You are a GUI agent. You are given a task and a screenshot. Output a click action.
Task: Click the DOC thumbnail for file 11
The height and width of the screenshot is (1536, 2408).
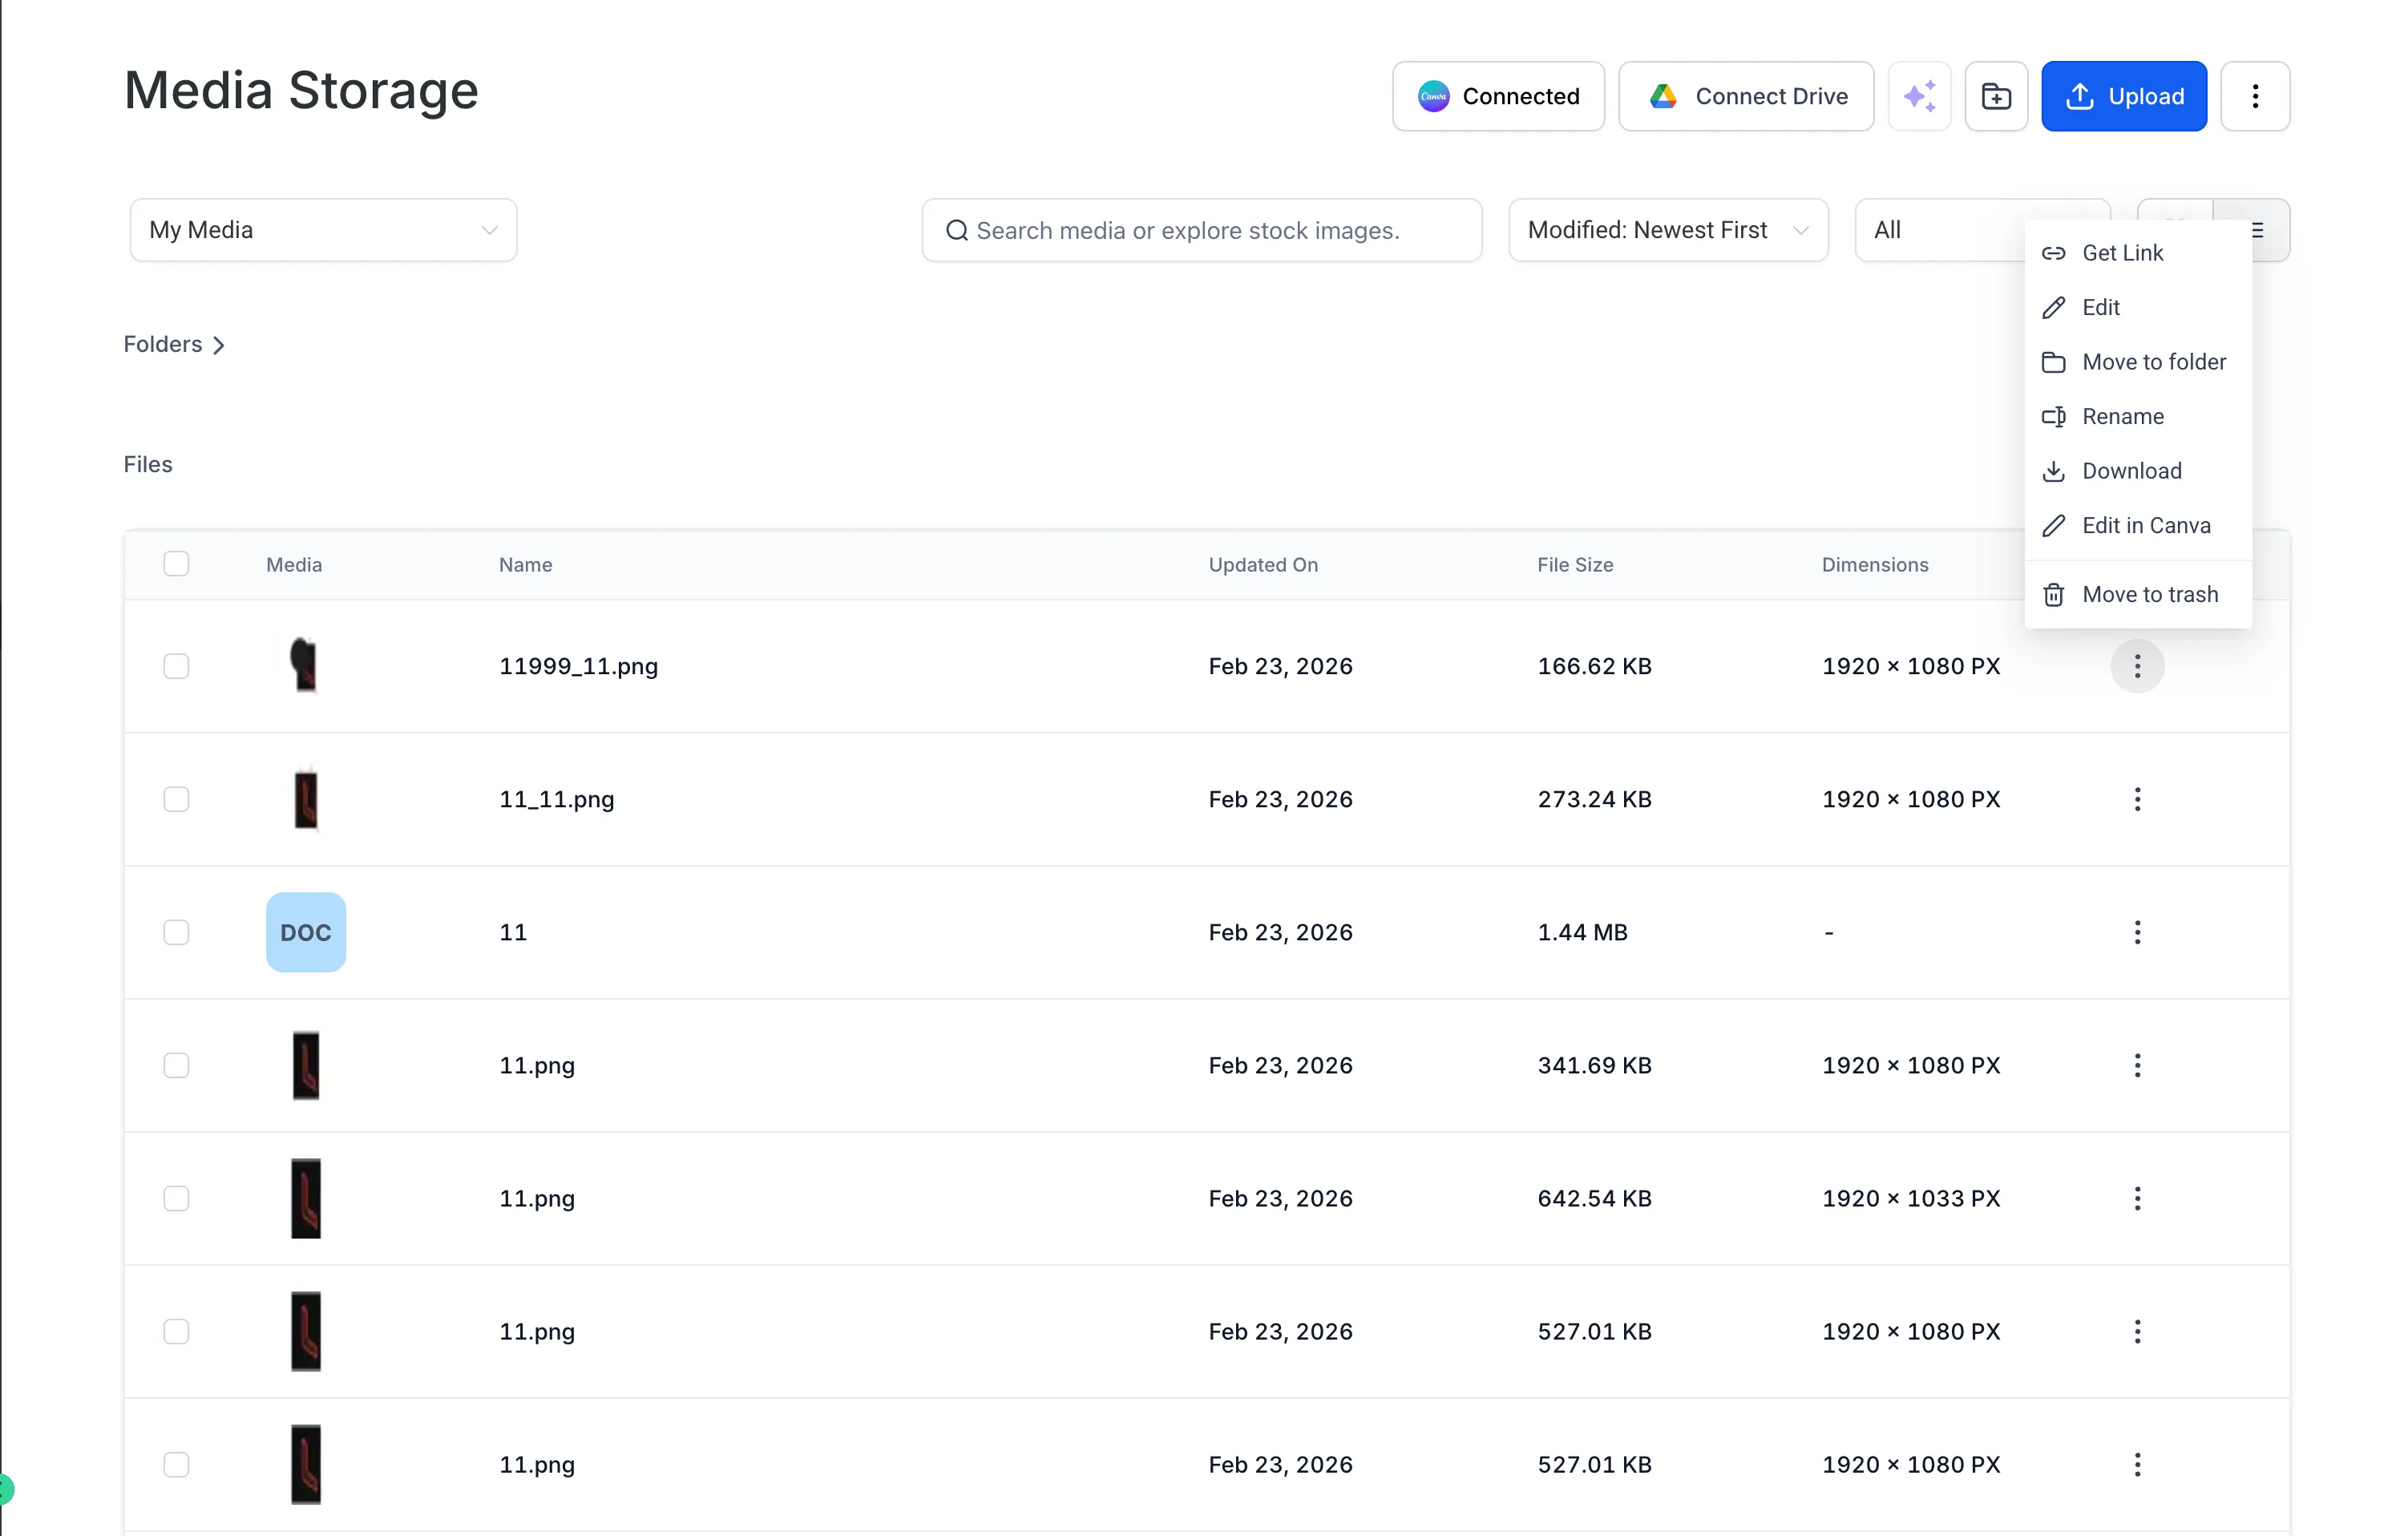(x=306, y=932)
